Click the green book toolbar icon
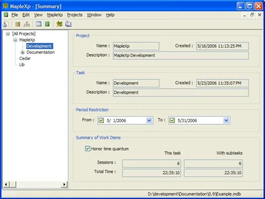This screenshot has width=265, height=199. 47,24
